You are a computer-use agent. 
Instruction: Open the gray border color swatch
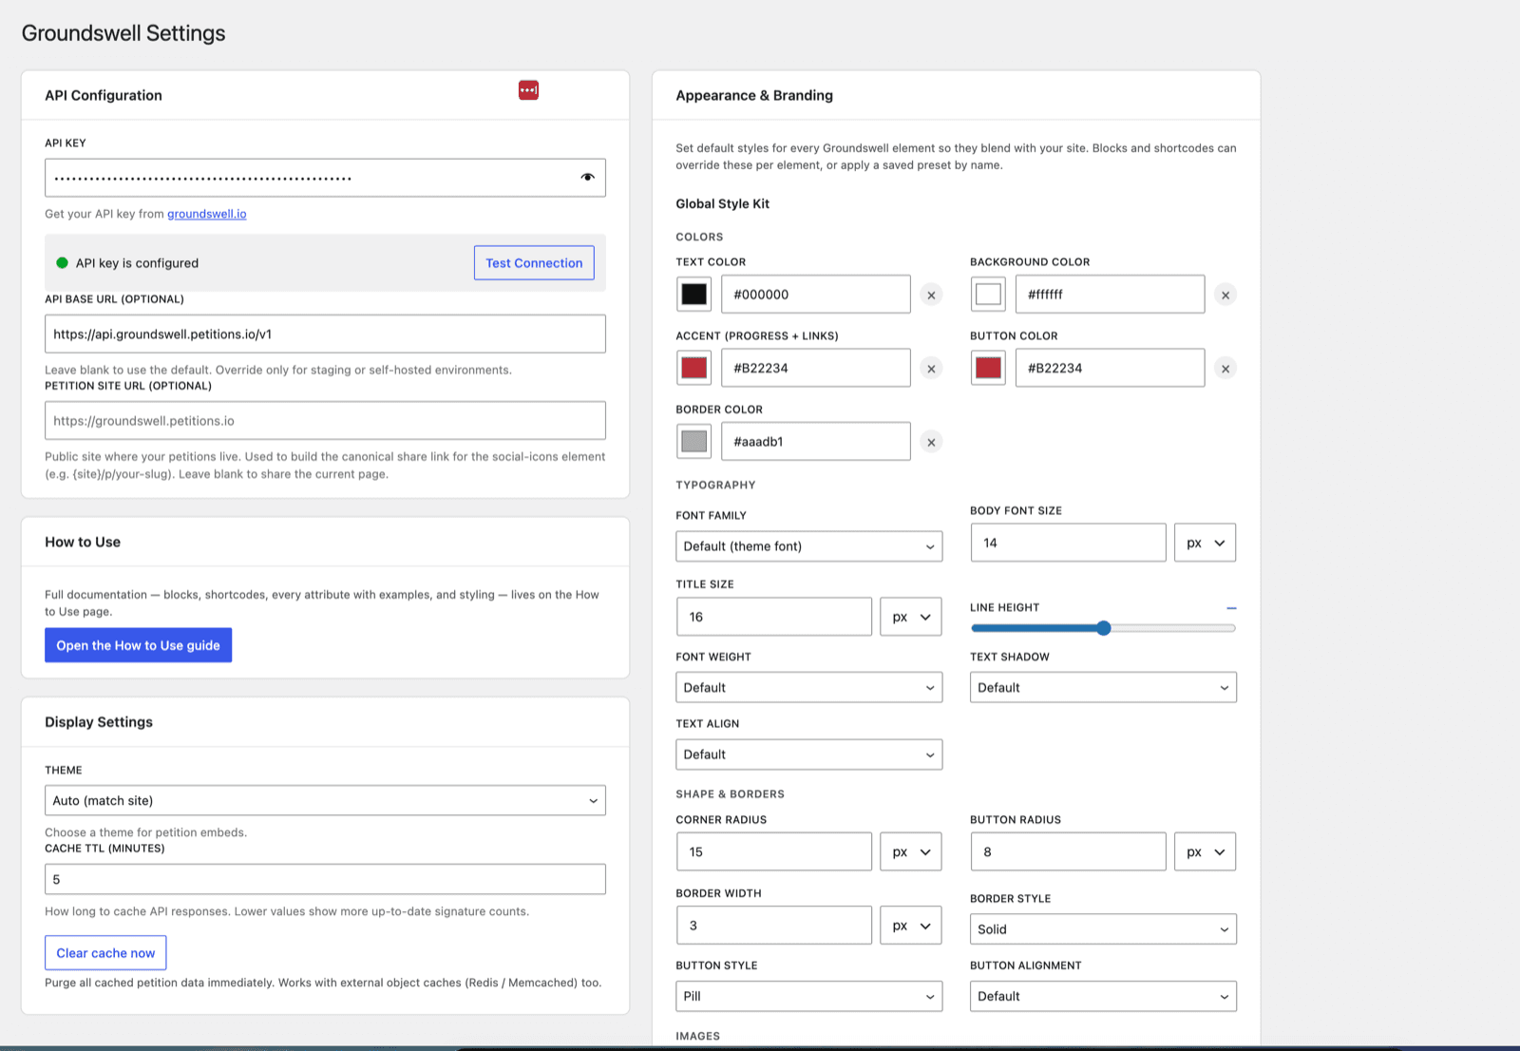(694, 441)
